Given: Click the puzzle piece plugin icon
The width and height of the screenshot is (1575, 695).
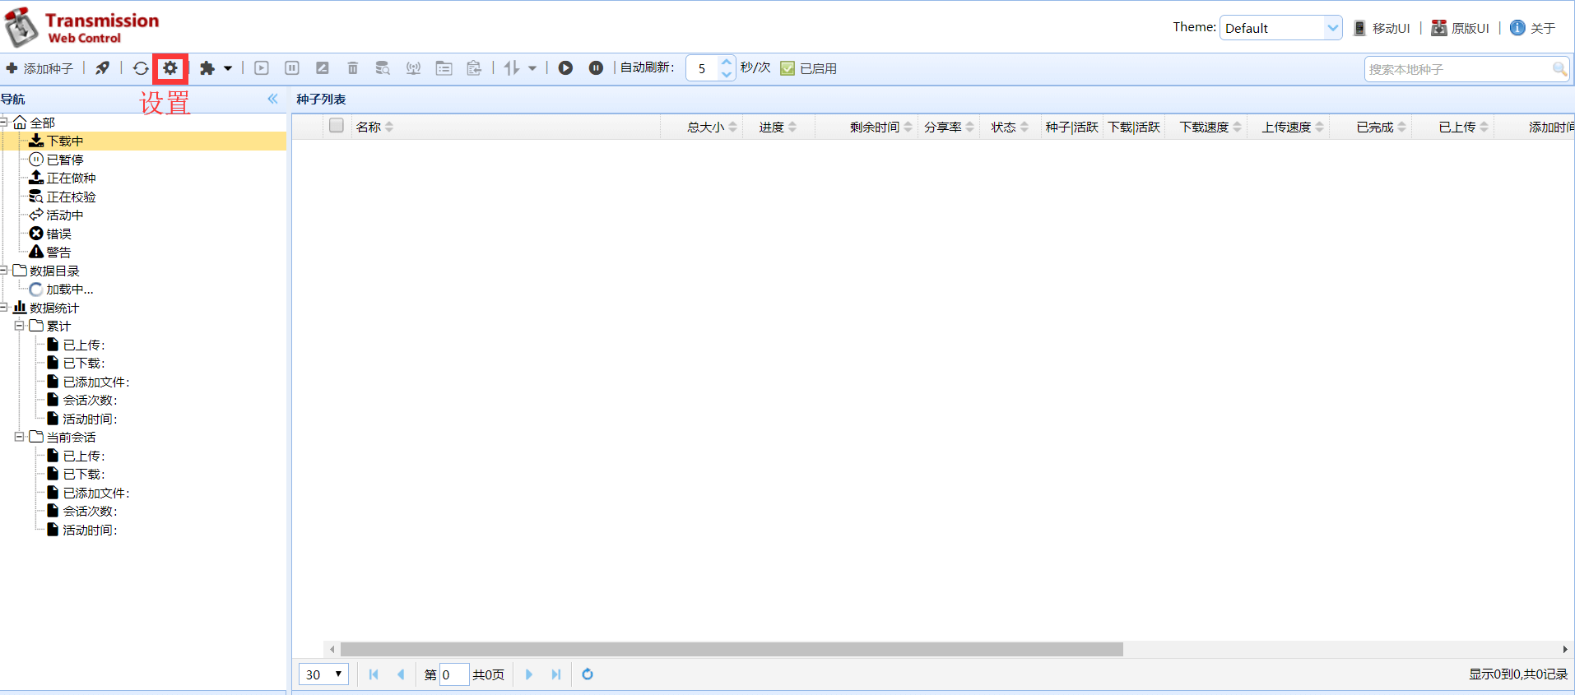Looking at the screenshot, I should click(207, 68).
